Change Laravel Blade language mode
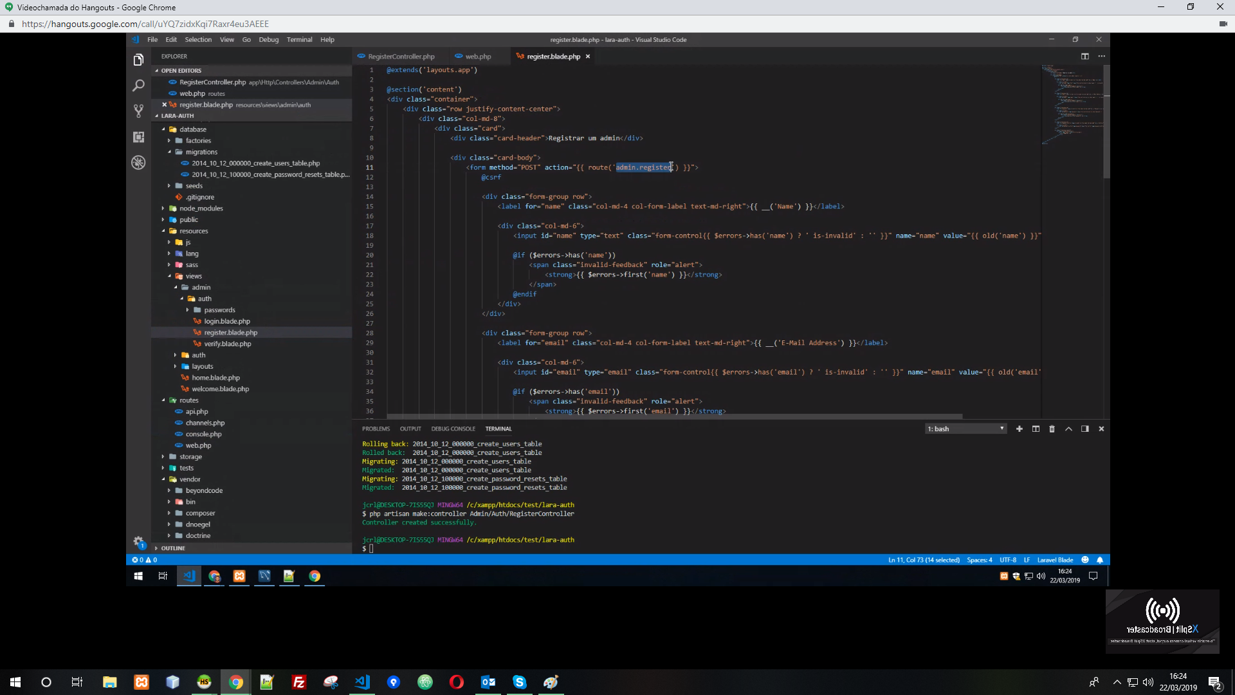Image resolution: width=1235 pixels, height=695 pixels. coord(1055,560)
